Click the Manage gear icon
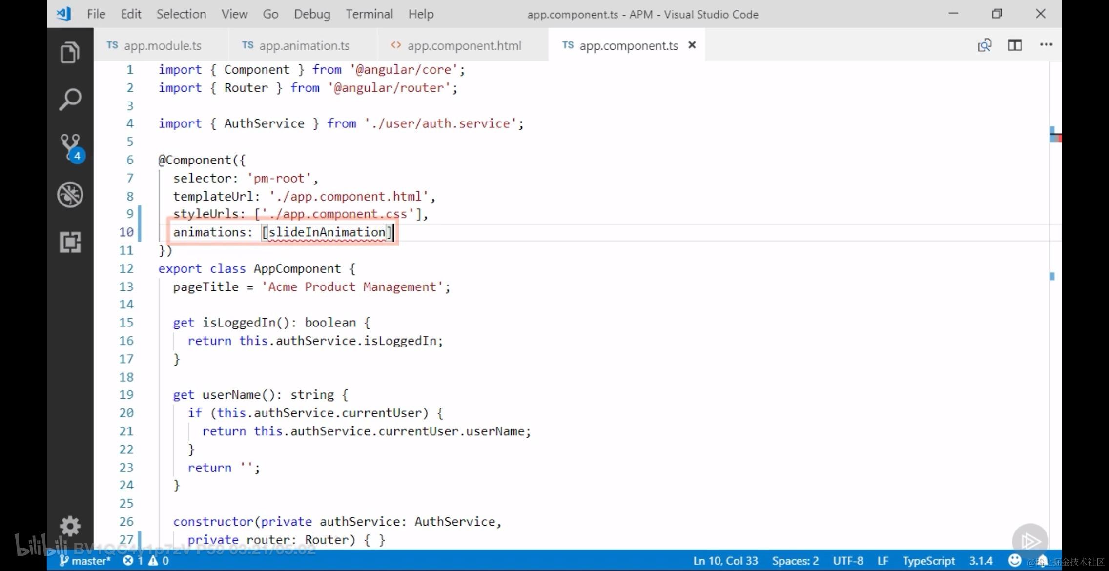 70,526
